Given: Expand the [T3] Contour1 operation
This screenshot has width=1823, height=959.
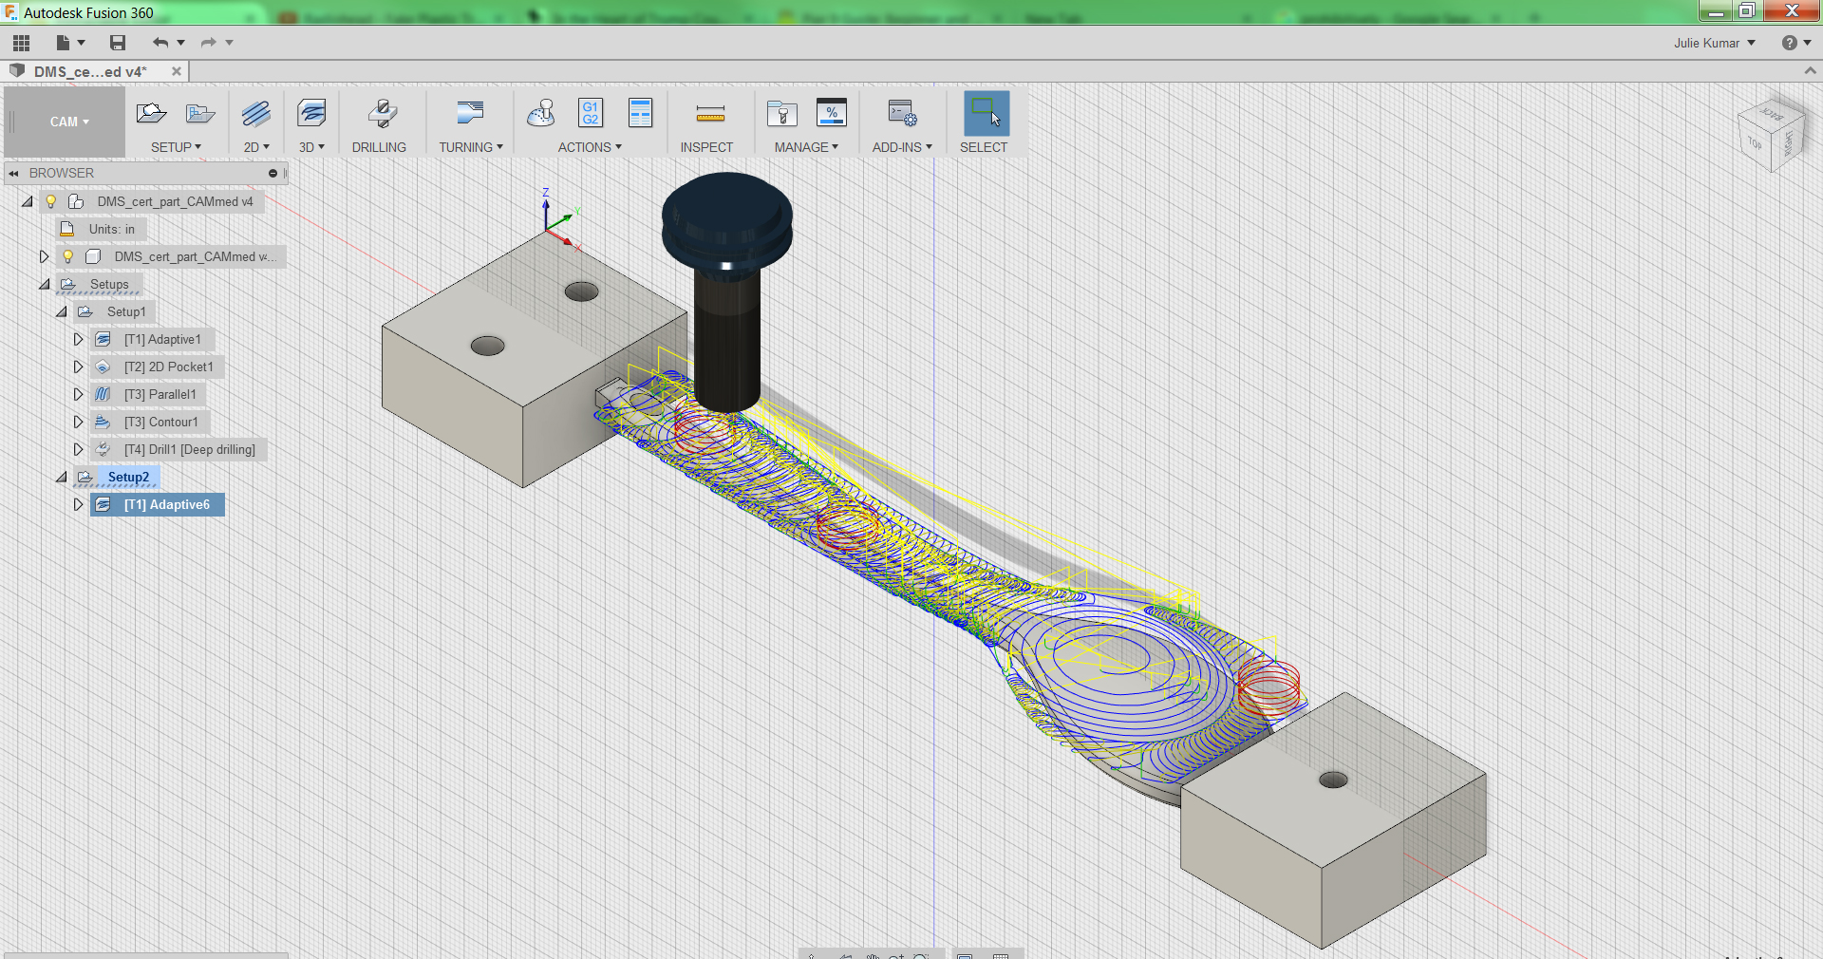Looking at the screenshot, I should pyautogui.click(x=79, y=422).
